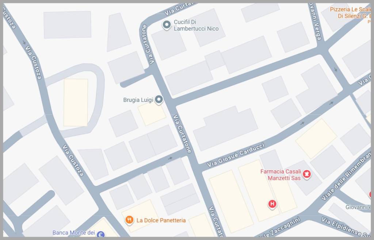Select the red hospital H marker
This screenshot has width=374, height=240.
point(272,204)
